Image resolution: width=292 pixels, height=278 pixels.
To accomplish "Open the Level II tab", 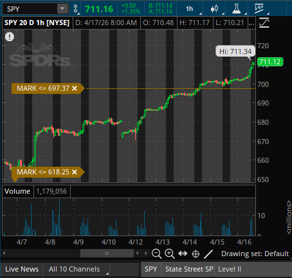I will (230, 269).
